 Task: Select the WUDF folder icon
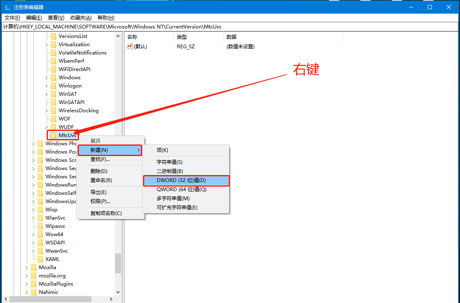tap(53, 127)
